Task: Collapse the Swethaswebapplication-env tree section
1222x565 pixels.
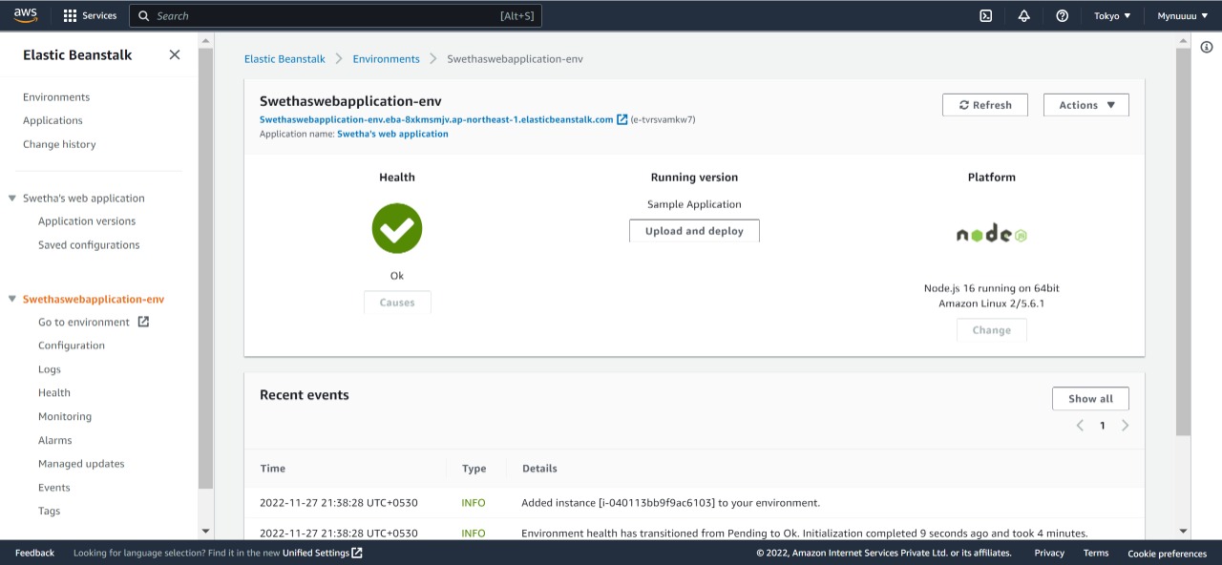Action: tap(12, 299)
